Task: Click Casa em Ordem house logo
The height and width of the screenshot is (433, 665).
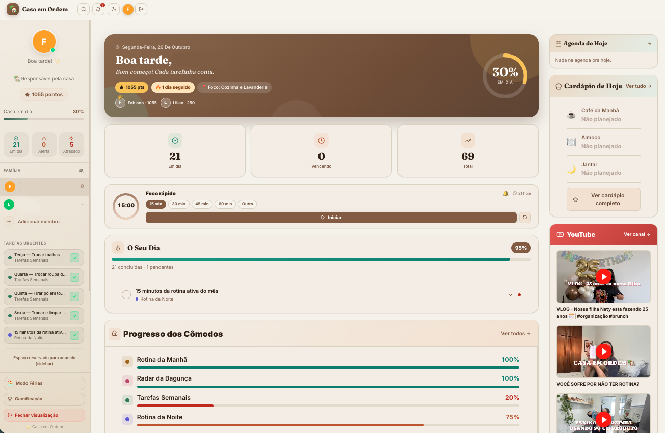Action: pos(13,9)
